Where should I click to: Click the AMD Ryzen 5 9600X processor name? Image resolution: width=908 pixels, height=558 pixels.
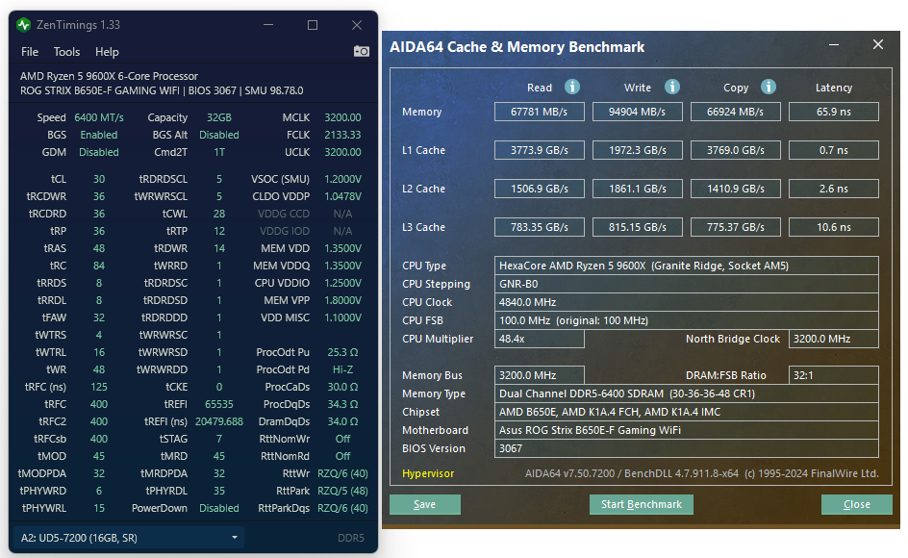[x=109, y=76]
